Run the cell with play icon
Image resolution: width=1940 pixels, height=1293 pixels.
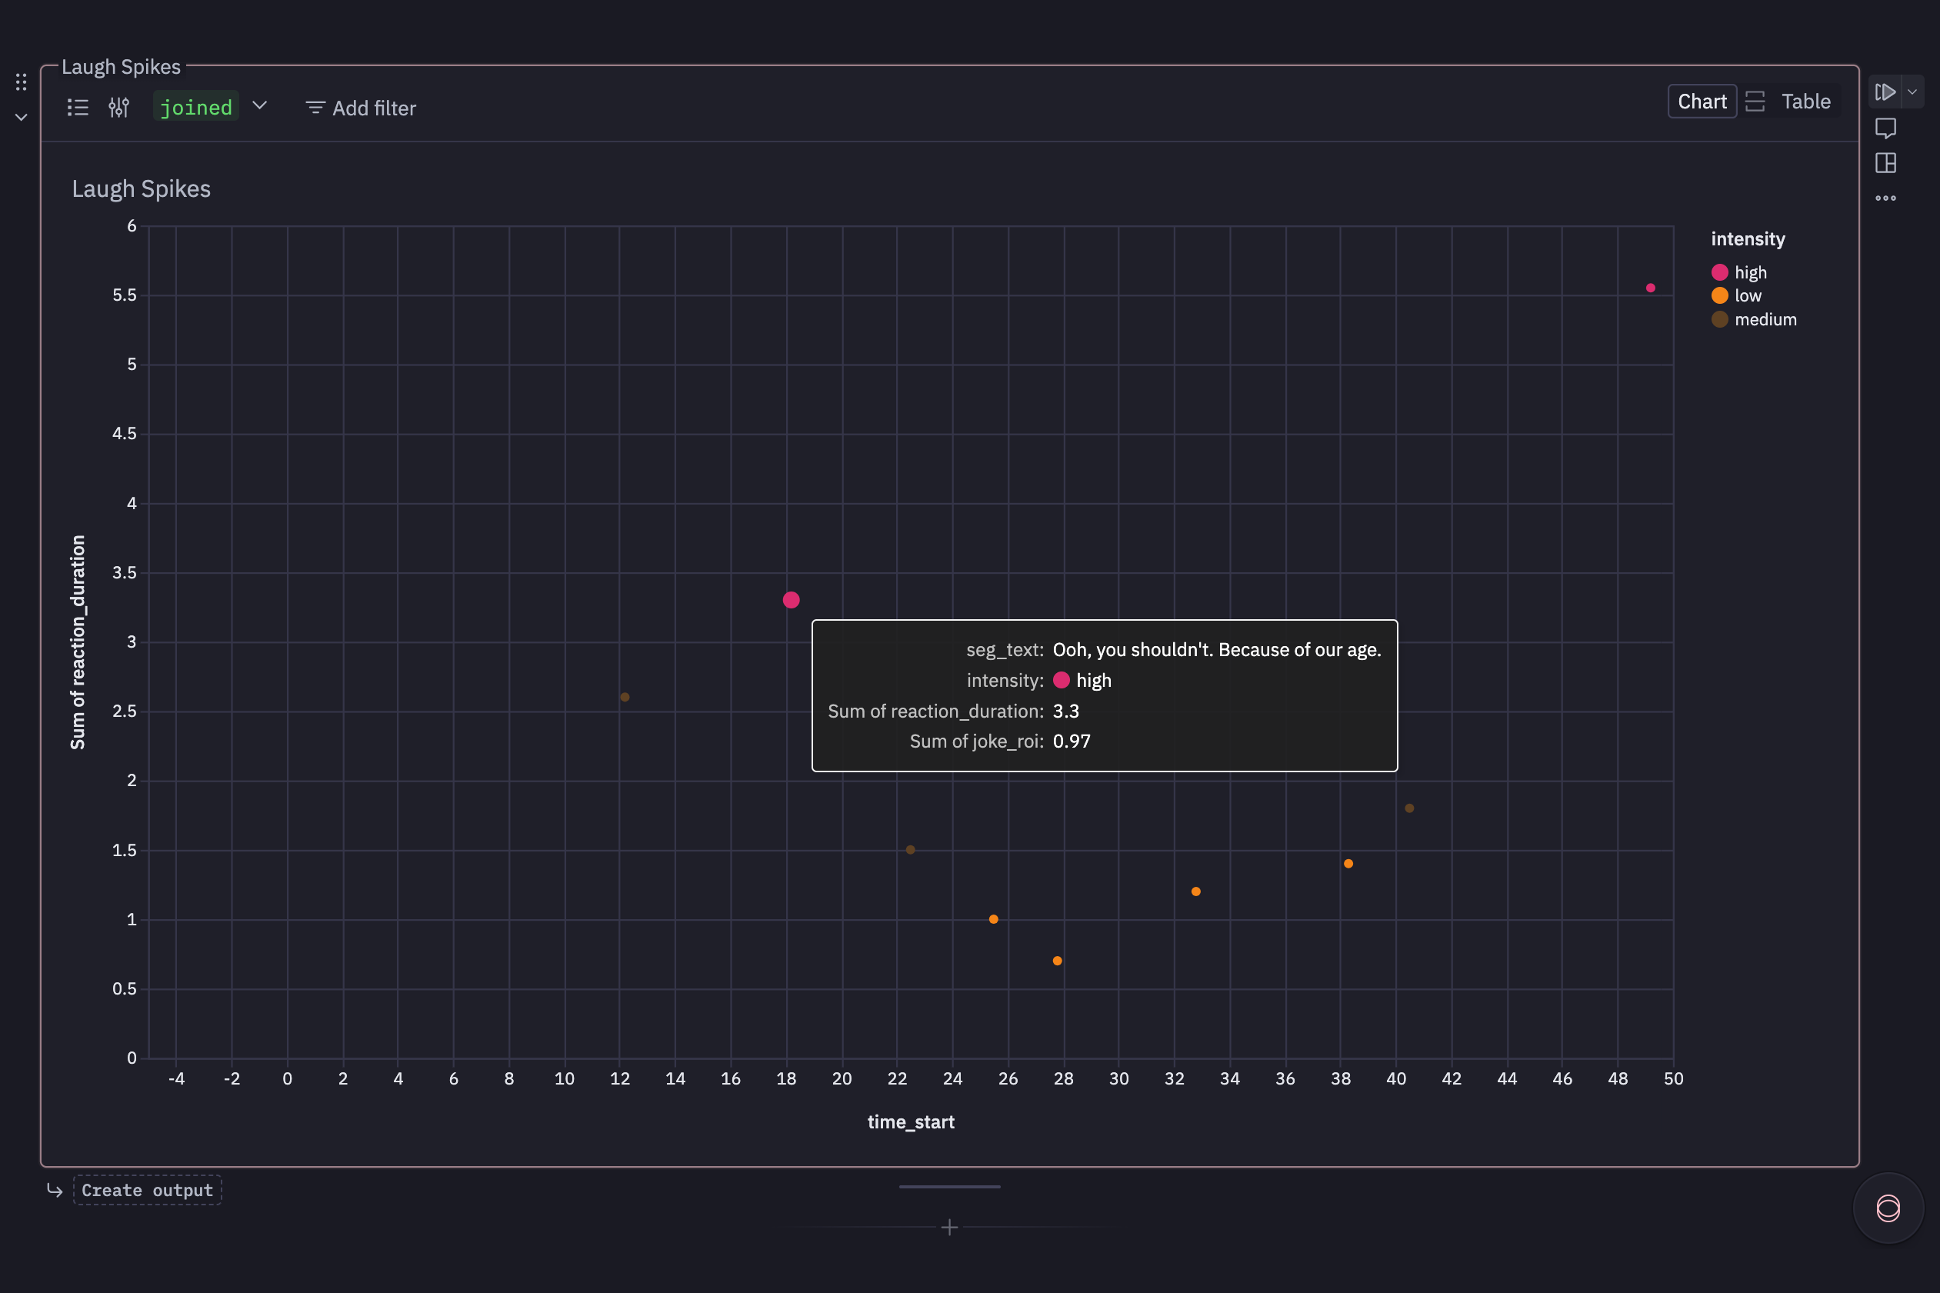(1885, 92)
